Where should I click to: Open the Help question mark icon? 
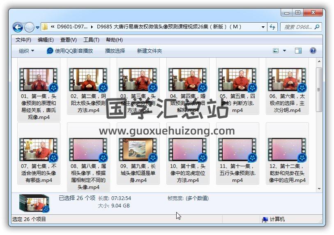[x=313, y=51]
